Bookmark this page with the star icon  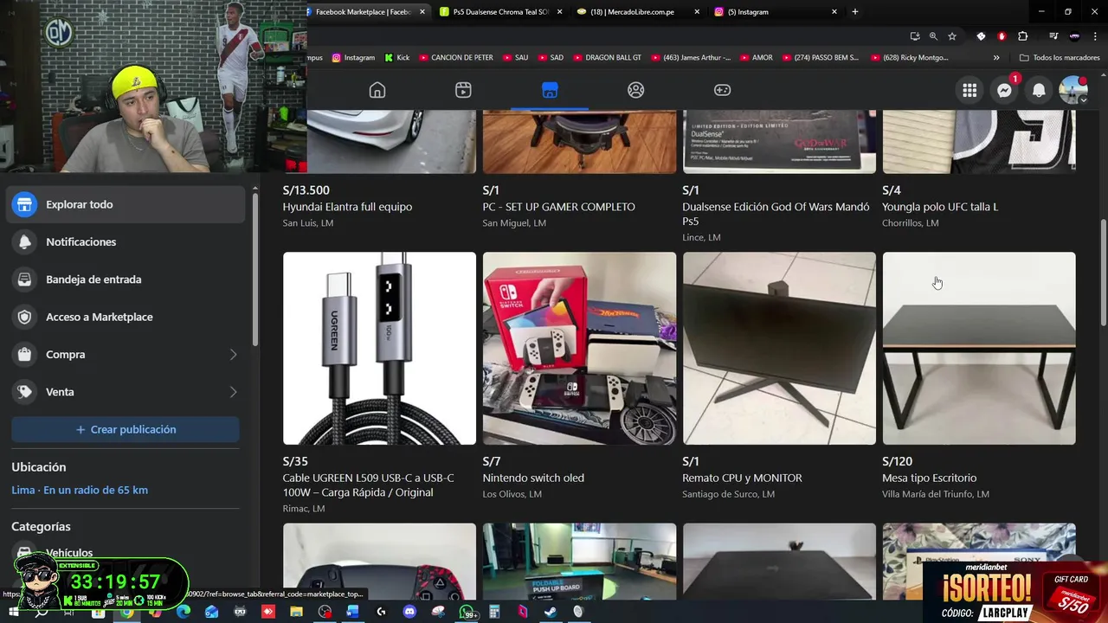952,36
